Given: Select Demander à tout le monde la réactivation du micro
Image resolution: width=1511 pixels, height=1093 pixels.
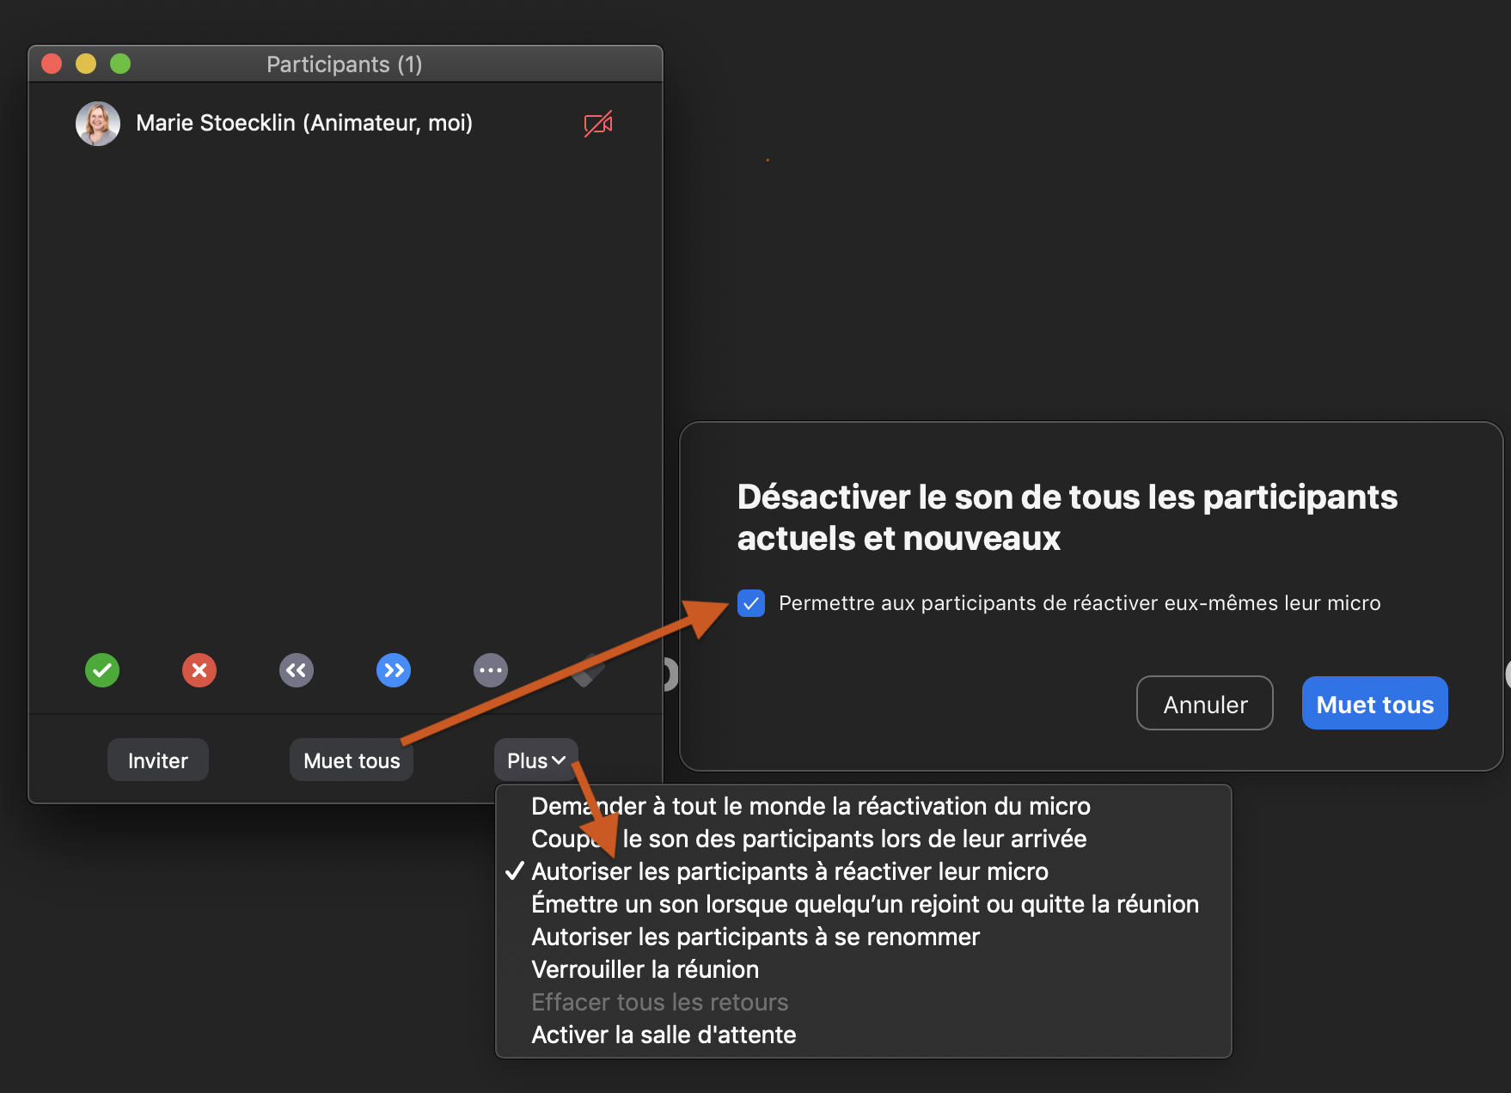Looking at the screenshot, I should pos(810,806).
